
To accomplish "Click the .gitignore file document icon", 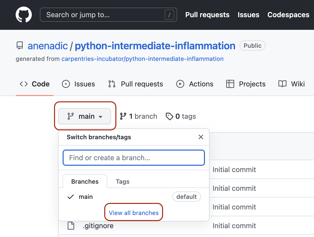I will coord(71,226).
